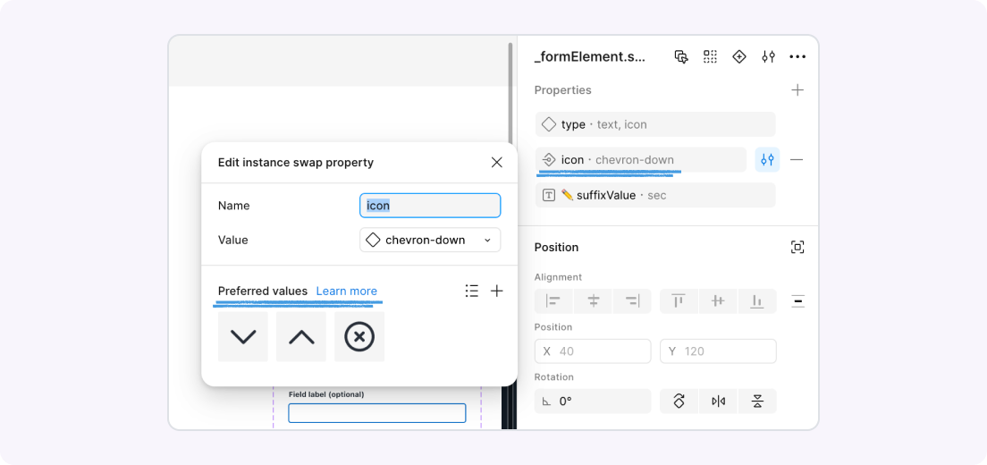Select the icon chevron-down property row
The height and width of the screenshot is (465, 987).
[x=641, y=160]
